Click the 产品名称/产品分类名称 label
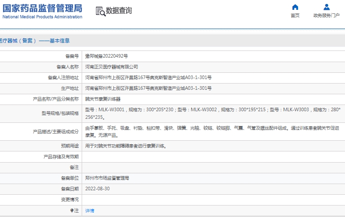This screenshot has width=345, height=218. [x=56, y=99]
